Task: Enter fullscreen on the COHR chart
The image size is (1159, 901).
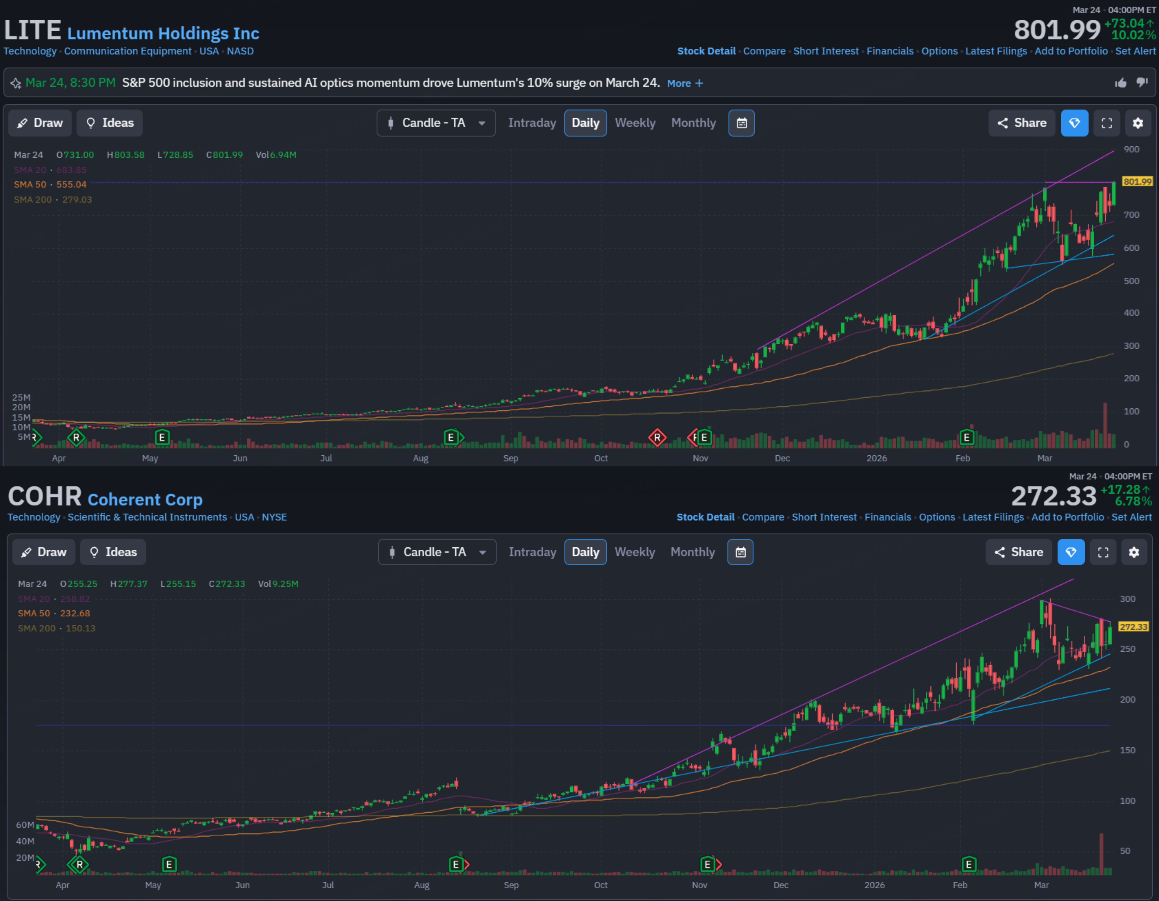Action: [x=1103, y=552]
